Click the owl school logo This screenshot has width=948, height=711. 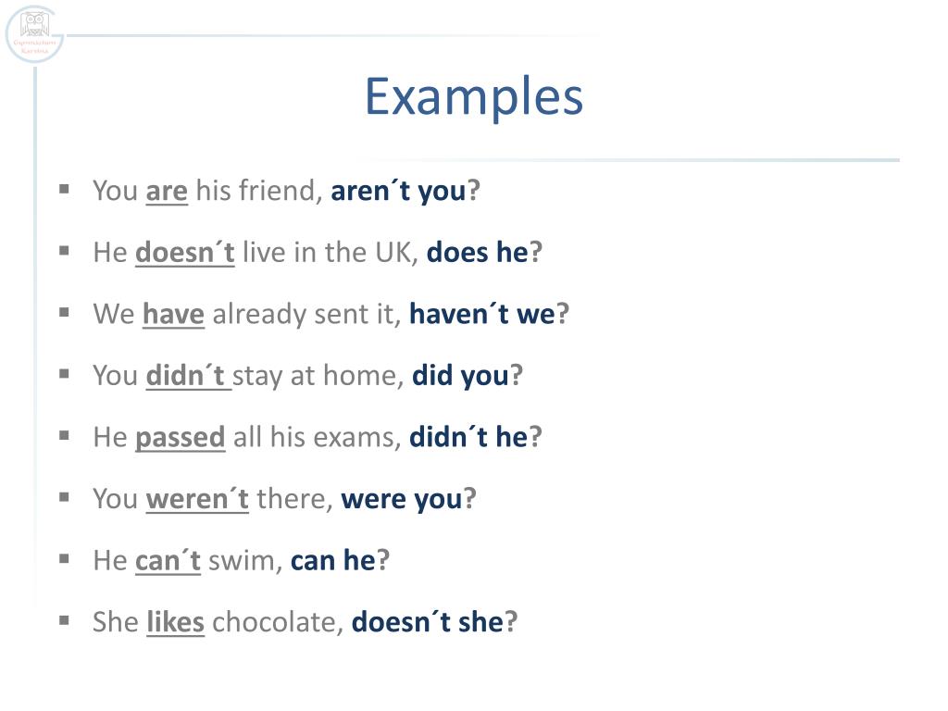(34, 34)
